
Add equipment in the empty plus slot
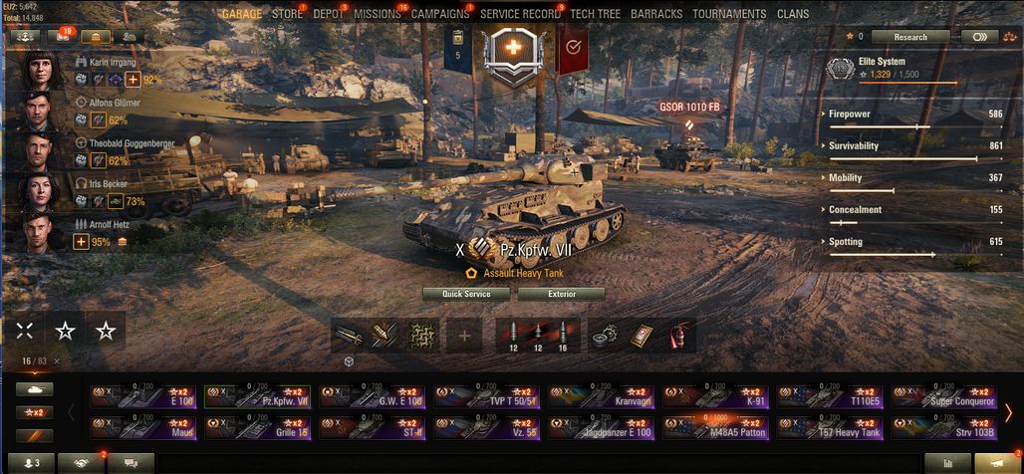pos(464,336)
